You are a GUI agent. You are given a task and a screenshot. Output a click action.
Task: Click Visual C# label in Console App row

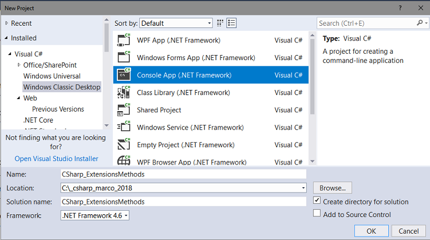click(x=288, y=75)
